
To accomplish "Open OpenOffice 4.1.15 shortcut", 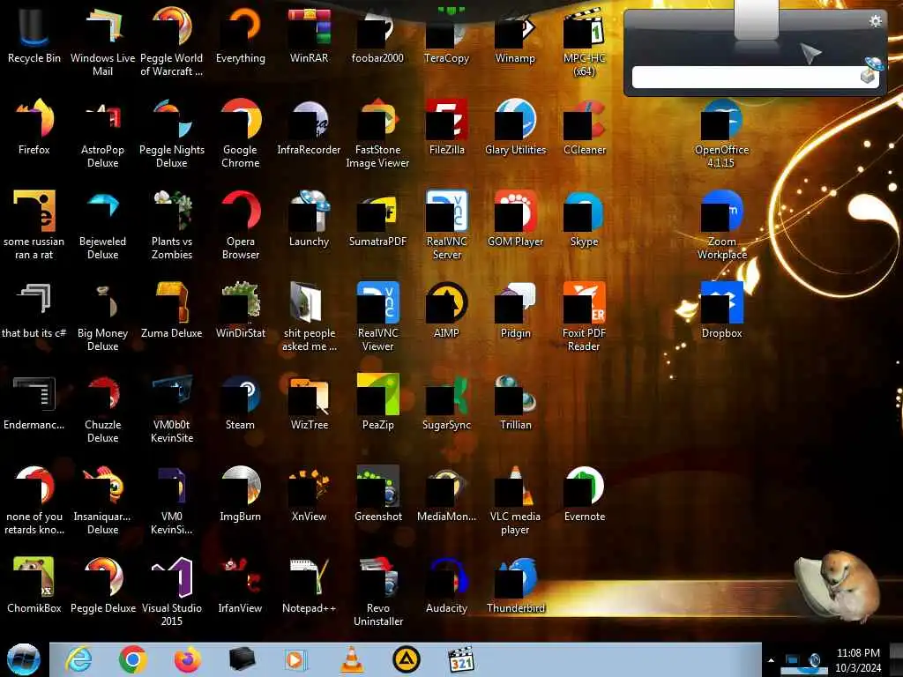I will [x=721, y=132].
